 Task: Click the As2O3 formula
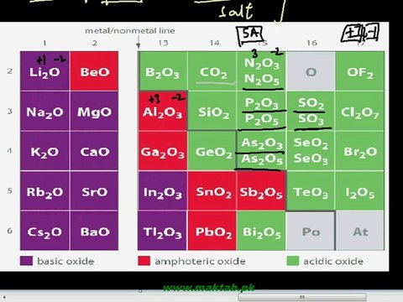coord(261,143)
